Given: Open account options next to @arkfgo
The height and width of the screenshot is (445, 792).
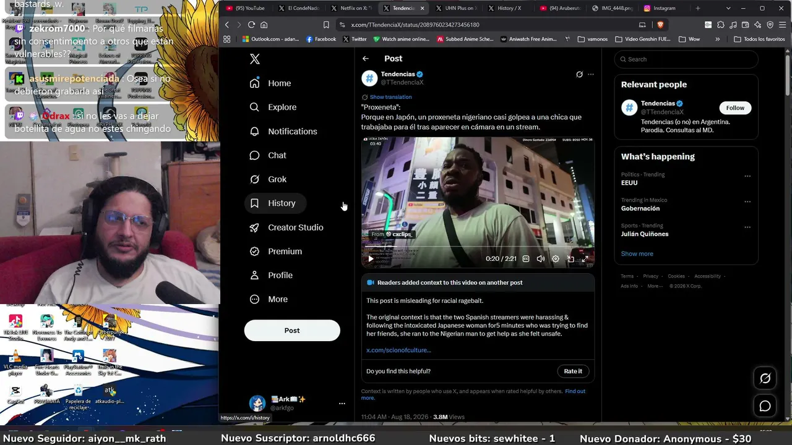Looking at the screenshot, I should [x=342, y=404].
